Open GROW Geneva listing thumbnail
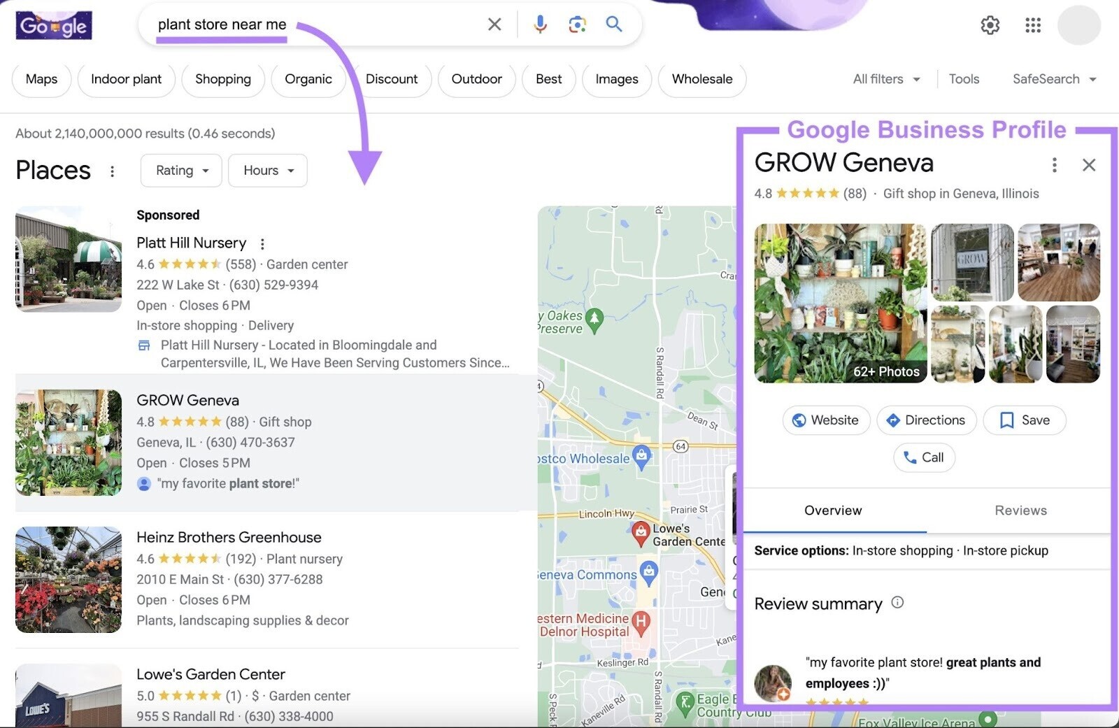Viewport: 1119px width, 728px height. 69,443
